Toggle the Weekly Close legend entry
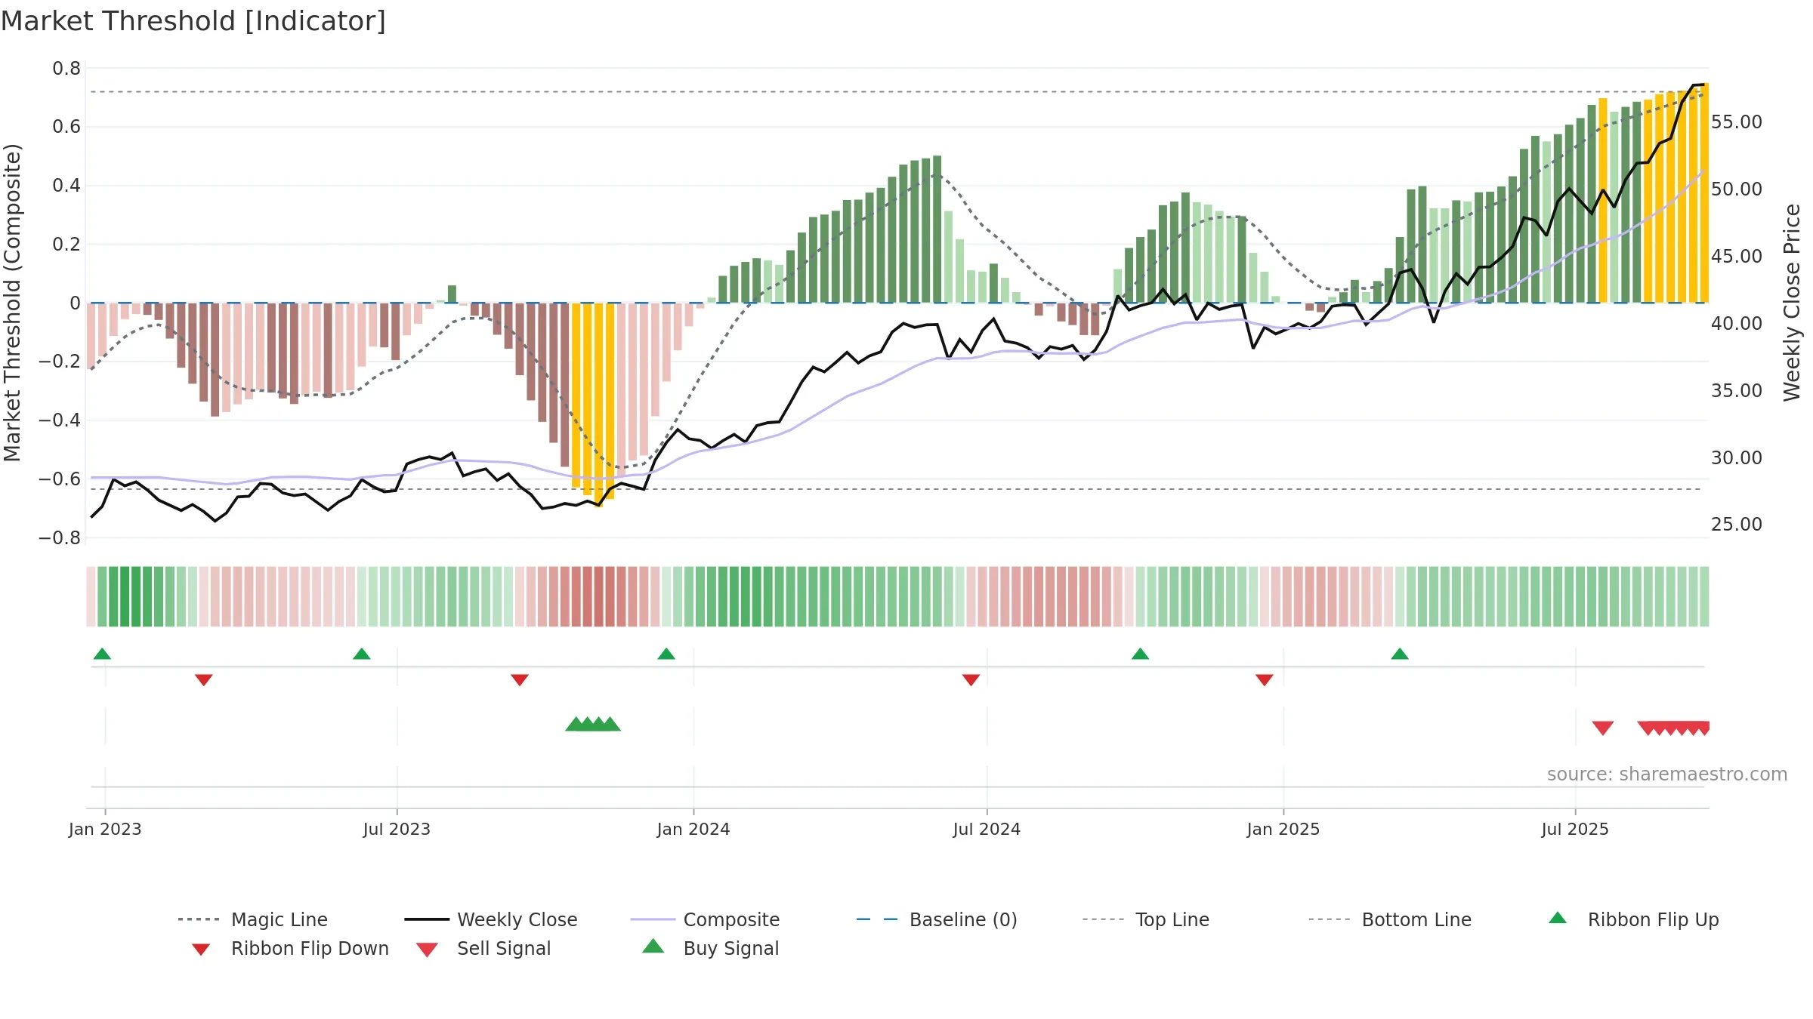Screen dimensions: 1813x1019 (491, 919)
